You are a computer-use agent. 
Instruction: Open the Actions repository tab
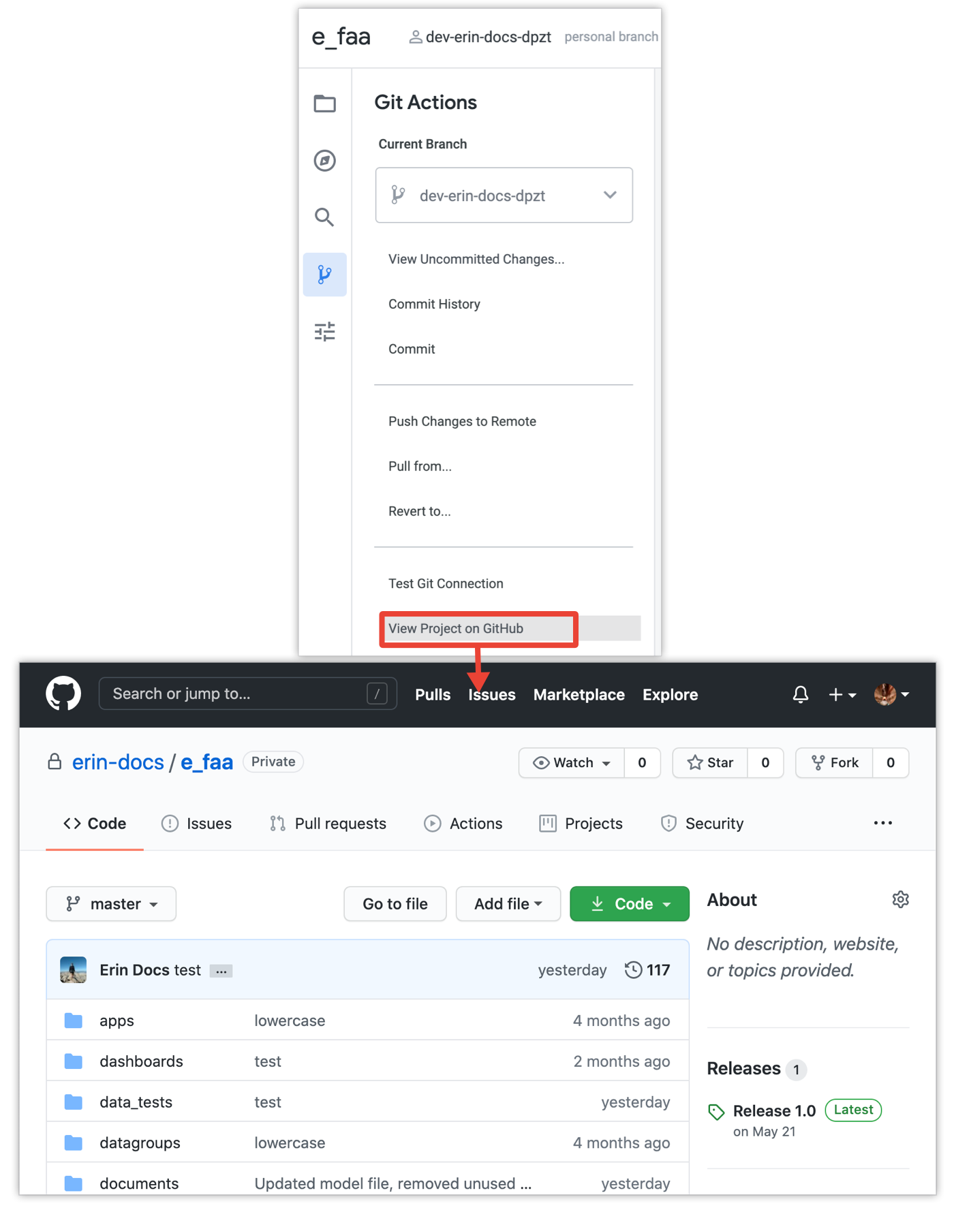(463, 824)
